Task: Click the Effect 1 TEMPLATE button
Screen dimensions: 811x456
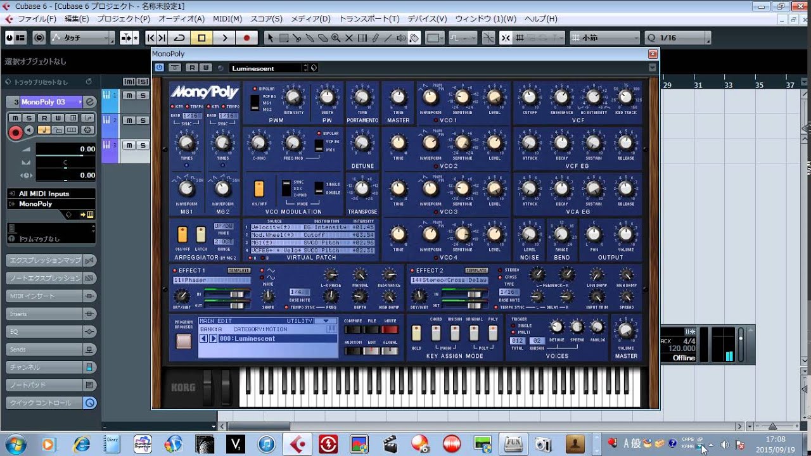Action: pyautogui.click(x=239, y=270)
